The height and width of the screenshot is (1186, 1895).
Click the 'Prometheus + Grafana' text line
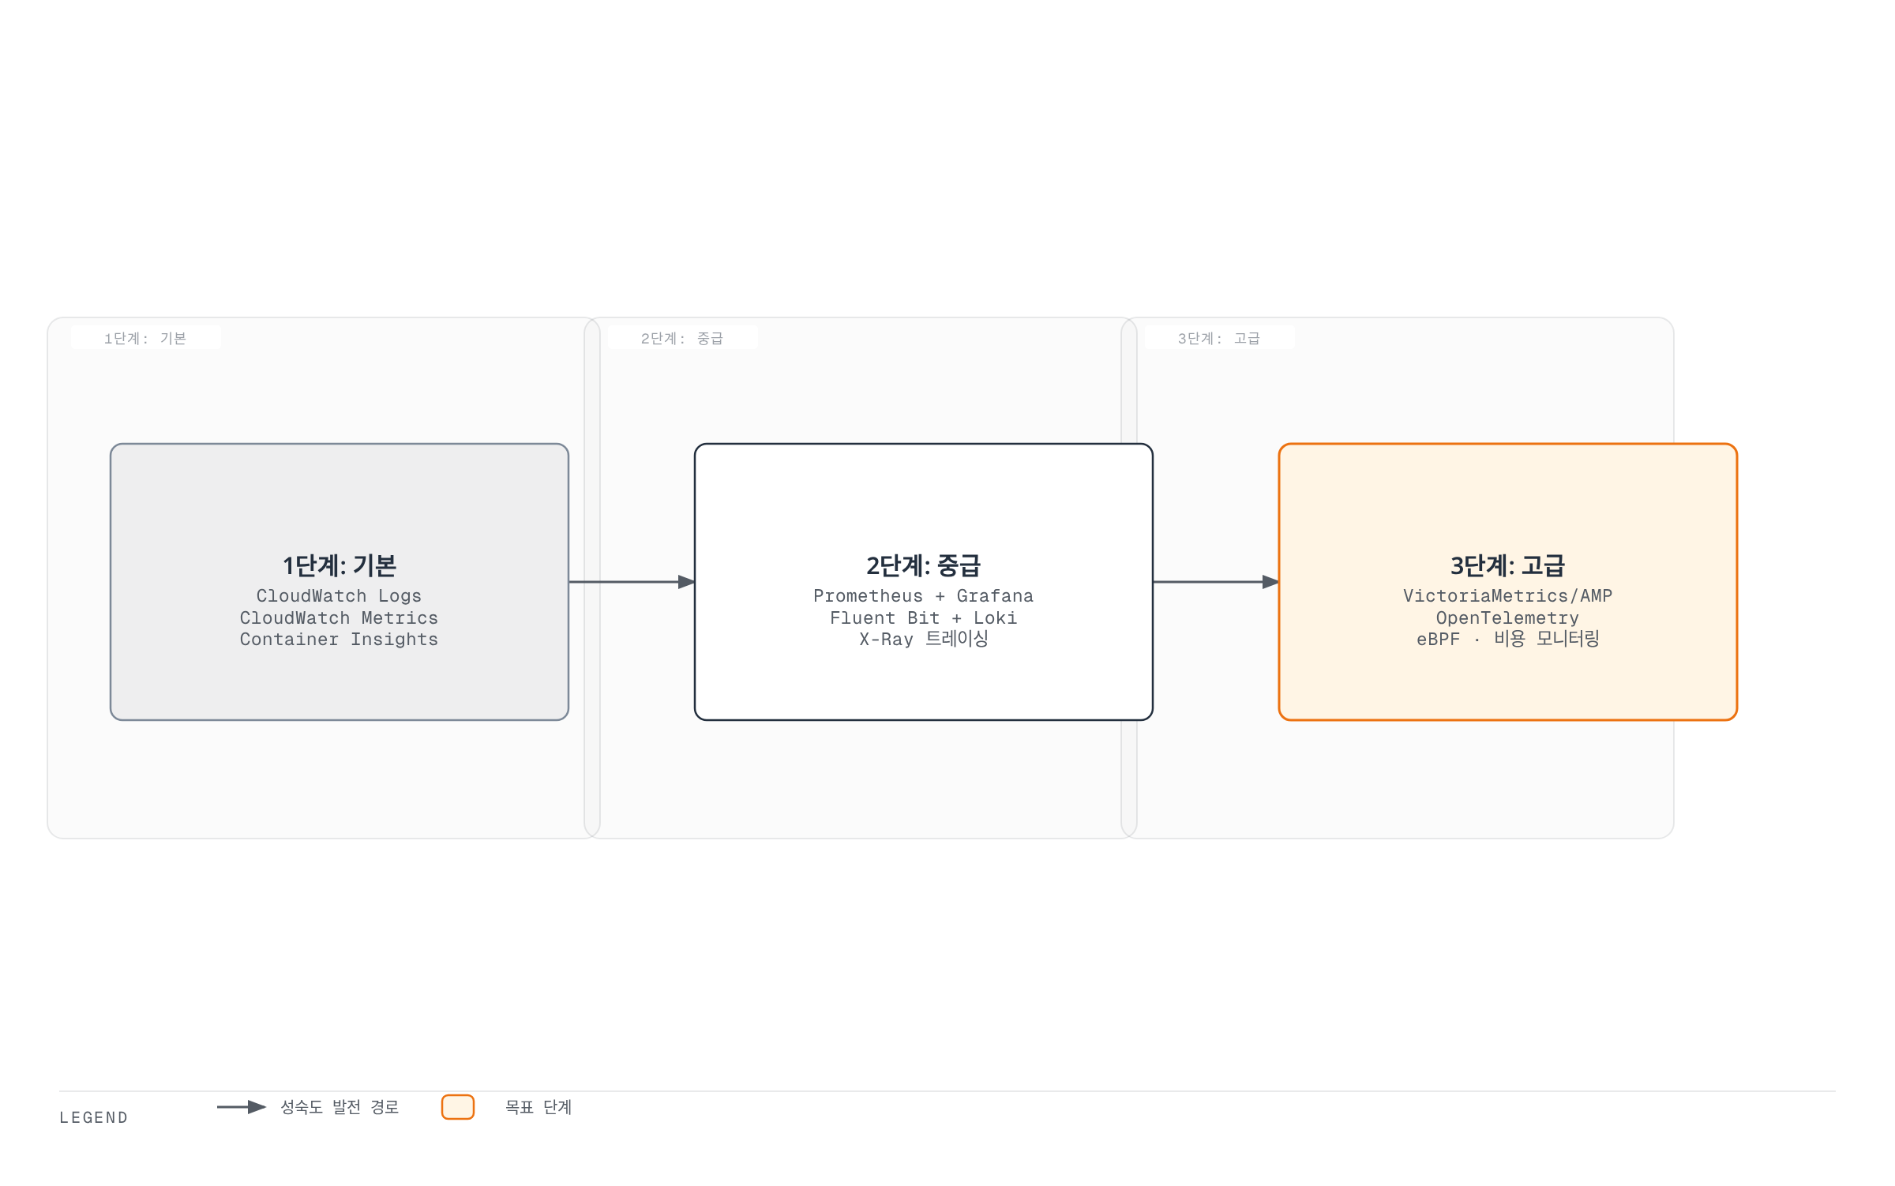pyautogui.click(x=924, y=596)
